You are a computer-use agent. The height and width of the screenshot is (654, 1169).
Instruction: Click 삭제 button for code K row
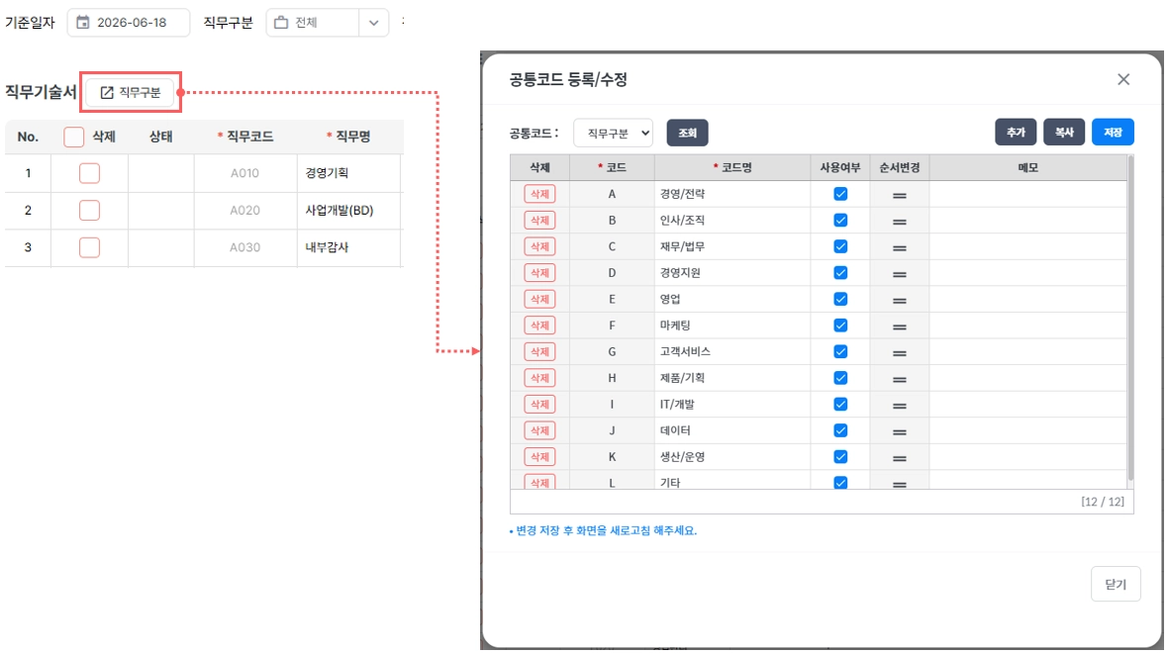click(539, 456)
